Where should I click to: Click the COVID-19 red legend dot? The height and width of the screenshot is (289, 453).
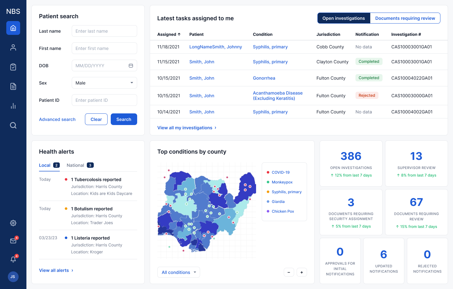(268, 172)
